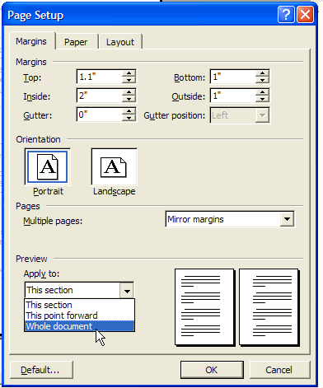Click the 'Landscape' label text
This screenshot has width=323, height=388.
coord(115,191)
